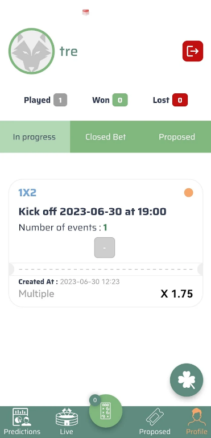Click the orange status dot on bet card
Viewport: 211px width, 438px height.
[189, 193]
